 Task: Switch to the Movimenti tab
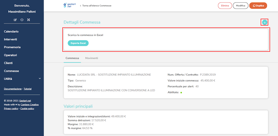(91, 58)
